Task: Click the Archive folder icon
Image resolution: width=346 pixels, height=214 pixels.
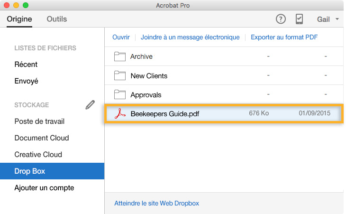Action: [120, 56]
